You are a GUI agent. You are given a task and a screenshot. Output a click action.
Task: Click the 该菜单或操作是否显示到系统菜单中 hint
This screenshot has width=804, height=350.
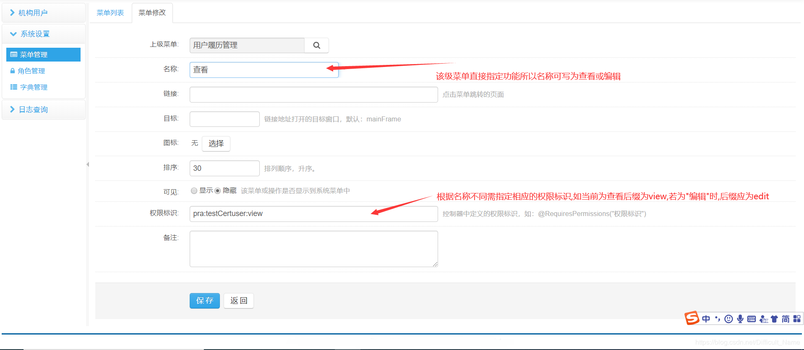(295, 191)
